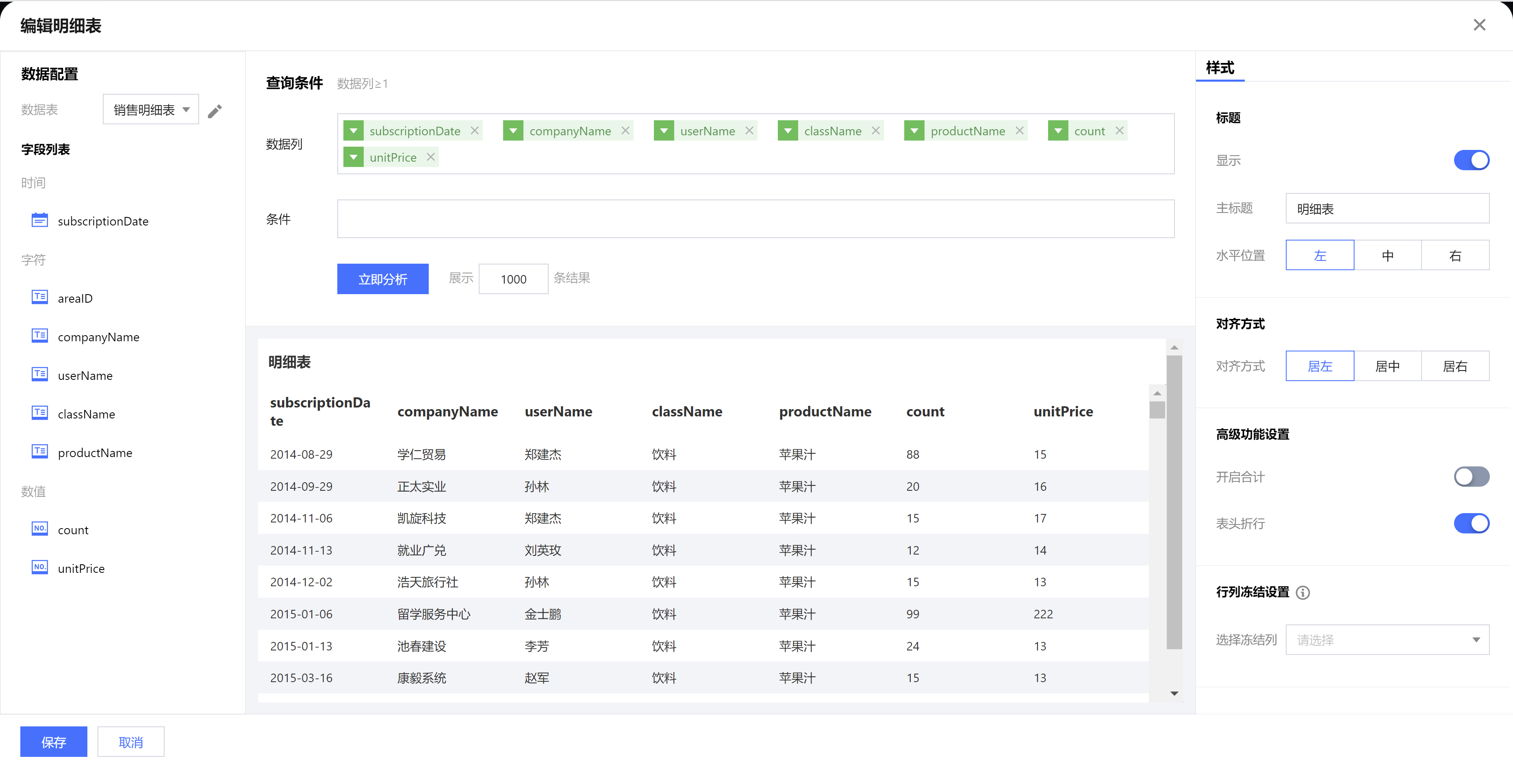Image resolution: width=1513 pixels, height=765 pixels.
Task: Open the 销售明细表 data table dropdown
Action: (x=151, y=110)
